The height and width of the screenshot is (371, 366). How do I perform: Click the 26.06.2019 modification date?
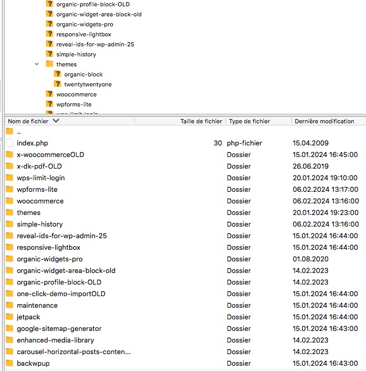tap(311, 166)
